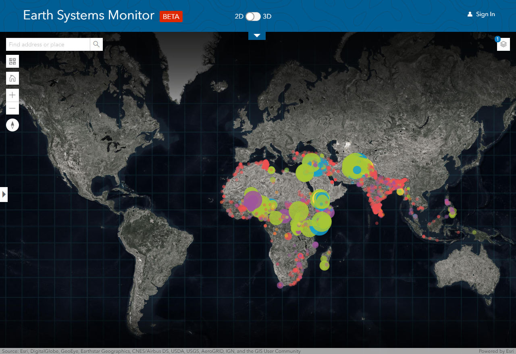Open the layers list panel

[504, 44]
